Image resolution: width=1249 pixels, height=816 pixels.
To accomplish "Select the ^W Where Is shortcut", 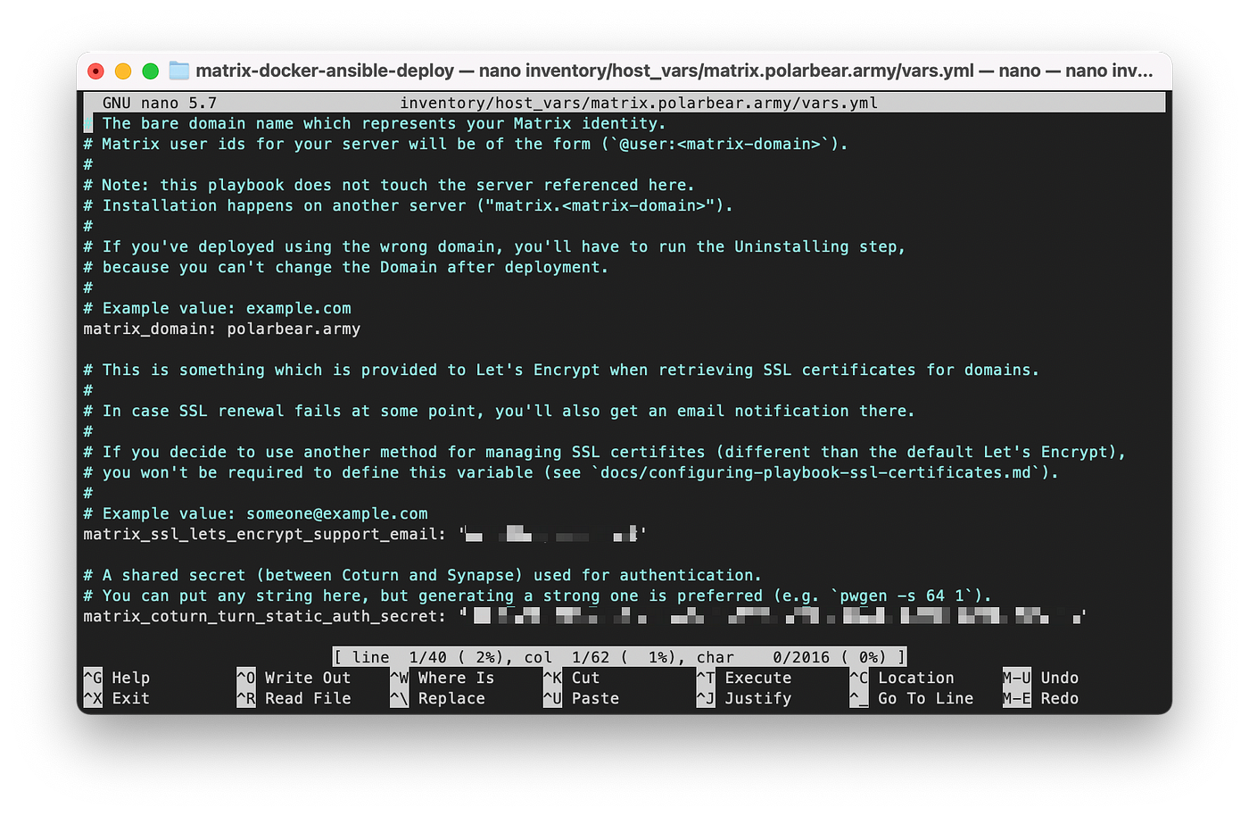I will click(443, 678).
